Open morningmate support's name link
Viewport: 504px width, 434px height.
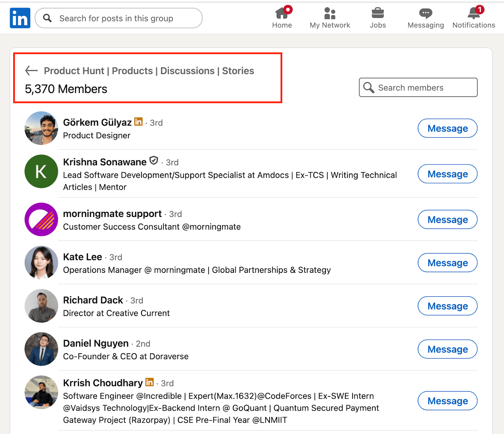112,214
